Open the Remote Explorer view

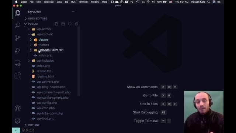(x=17, y=63)
